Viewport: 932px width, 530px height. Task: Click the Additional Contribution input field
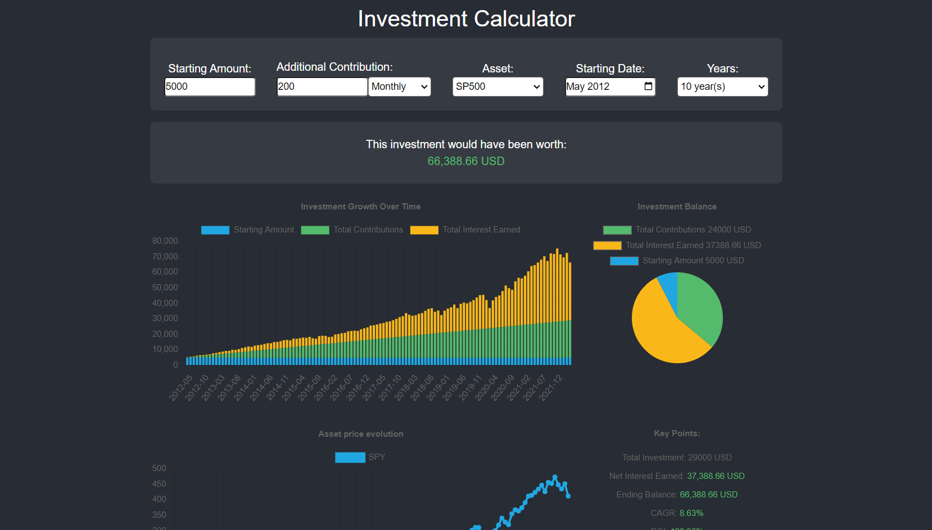click(x=322, y=86)
